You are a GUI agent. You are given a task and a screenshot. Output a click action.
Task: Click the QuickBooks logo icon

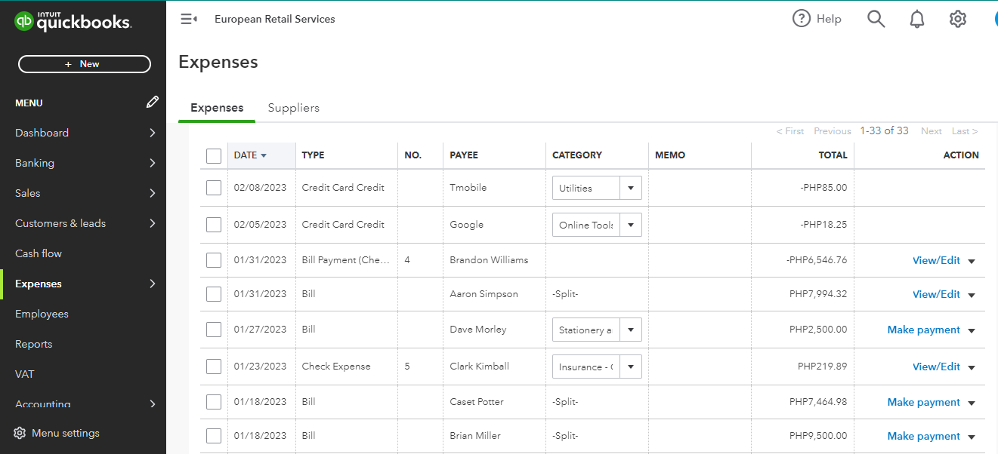tap(24, 21)
